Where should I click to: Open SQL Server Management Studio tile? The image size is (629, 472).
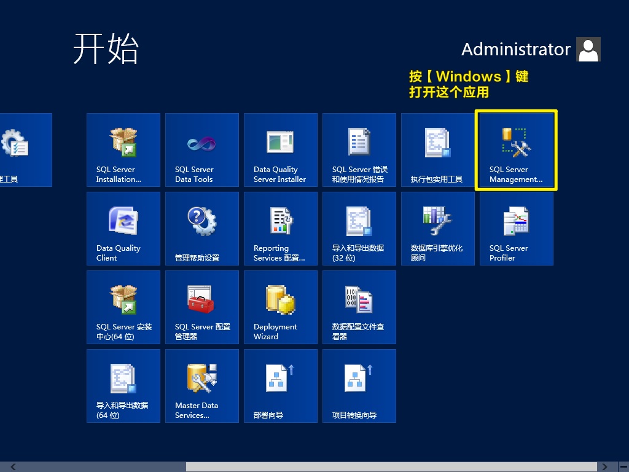pyautogui.click(x=516, y=150)
